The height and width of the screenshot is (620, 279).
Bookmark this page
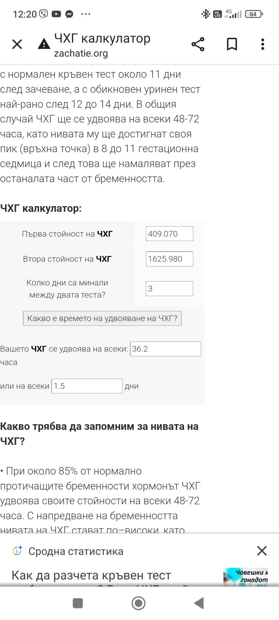click(x=232, y=44)
